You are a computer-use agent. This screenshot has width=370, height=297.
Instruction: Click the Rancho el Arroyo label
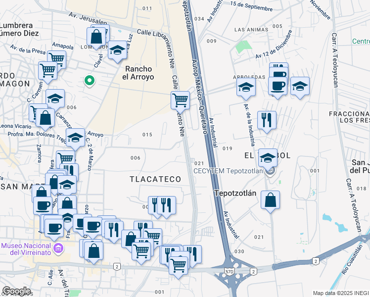tap(139, 73)
